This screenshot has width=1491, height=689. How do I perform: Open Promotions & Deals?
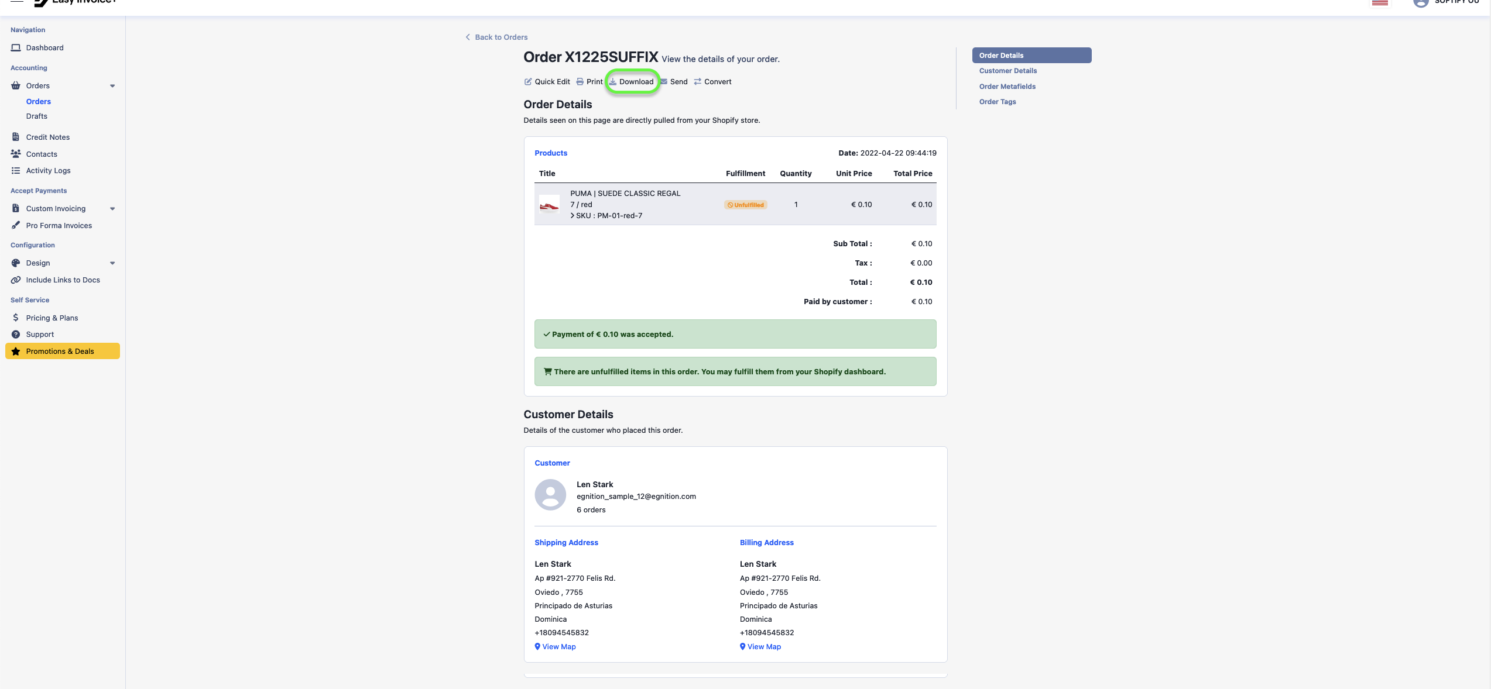click(x=60, y=351)
